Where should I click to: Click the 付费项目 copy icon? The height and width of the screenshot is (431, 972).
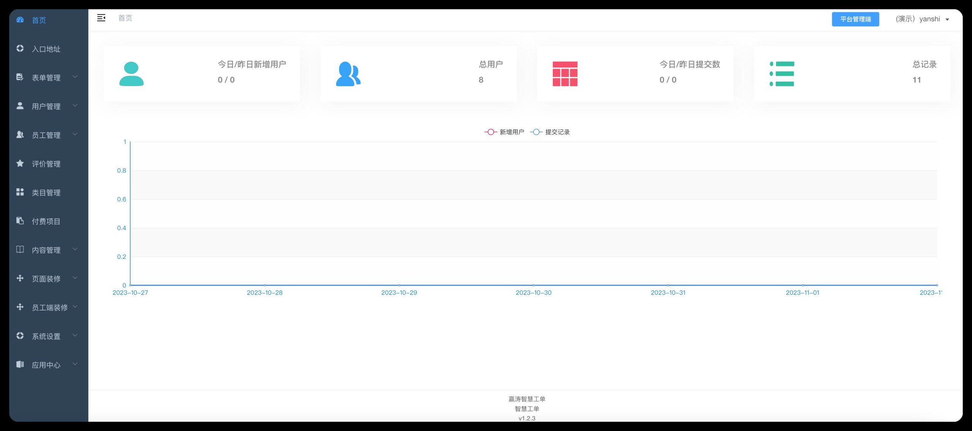[20, 221]
